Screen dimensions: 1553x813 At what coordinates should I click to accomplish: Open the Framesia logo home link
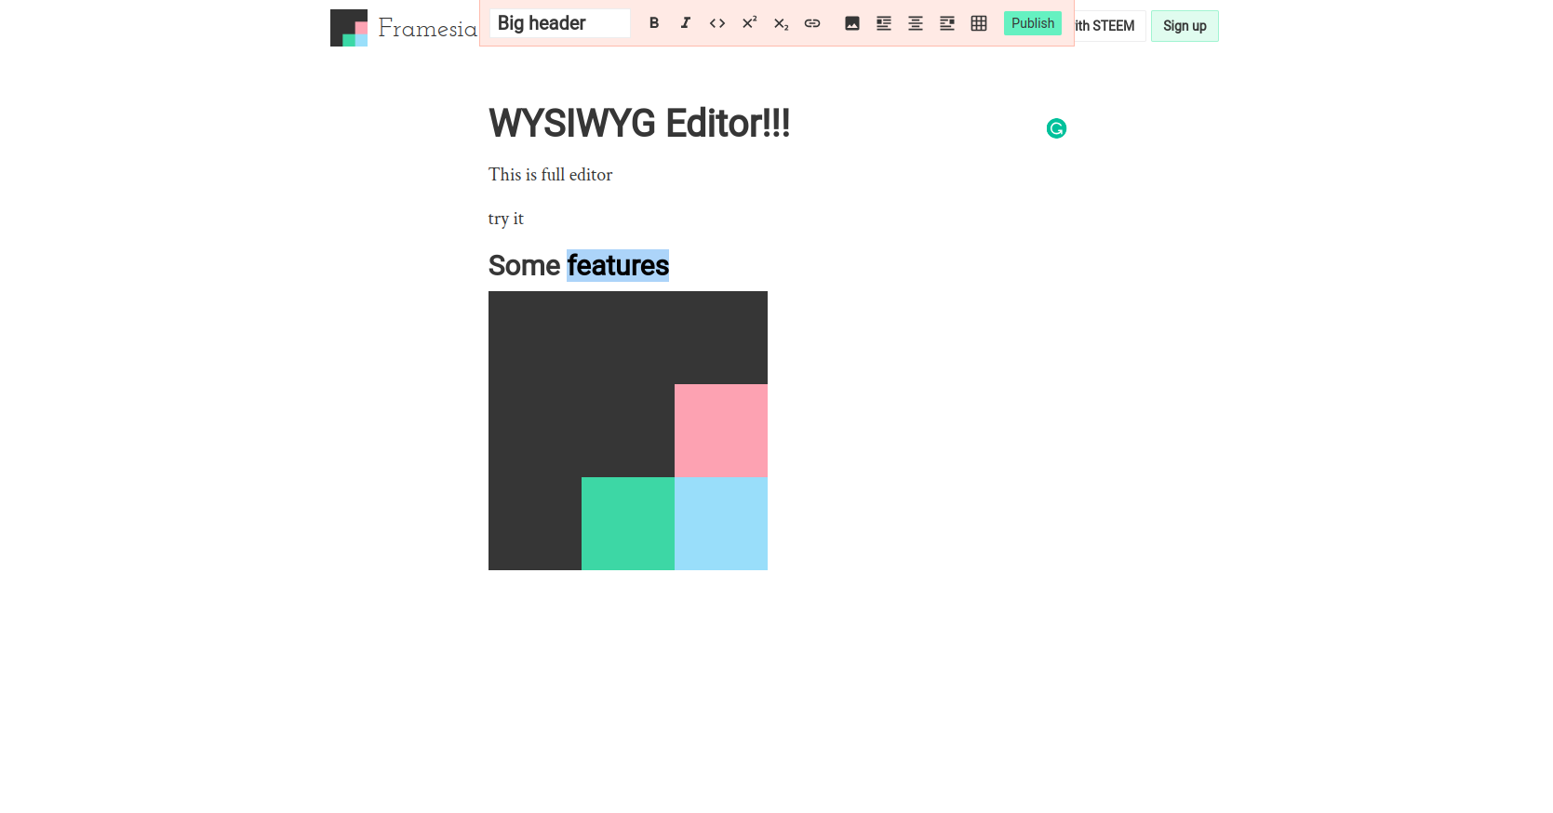[404, 28]
